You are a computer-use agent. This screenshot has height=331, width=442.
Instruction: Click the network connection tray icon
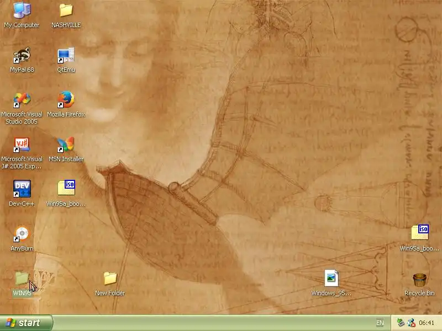(411, 323)
